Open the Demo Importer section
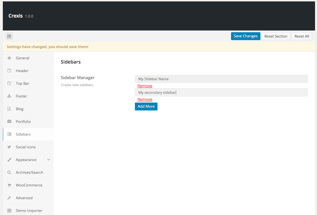 (x=29, y=210)
